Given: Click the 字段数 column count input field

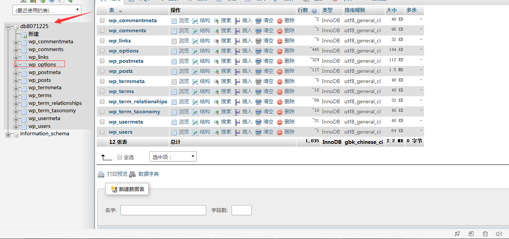Looking at the screenshot, I should [x=241, y=210].
